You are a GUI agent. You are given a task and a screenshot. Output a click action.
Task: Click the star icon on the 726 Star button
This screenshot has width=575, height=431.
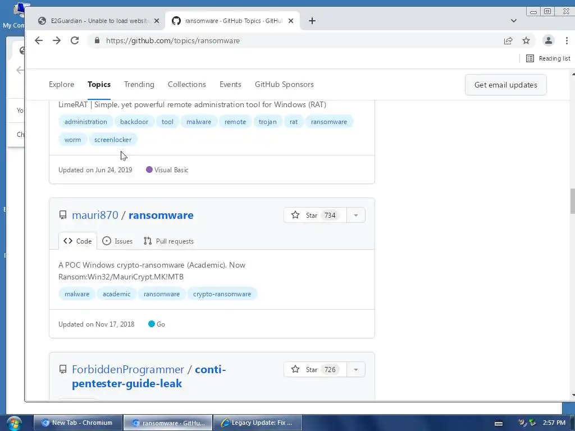pyautogui.click(x=295, y=369)
